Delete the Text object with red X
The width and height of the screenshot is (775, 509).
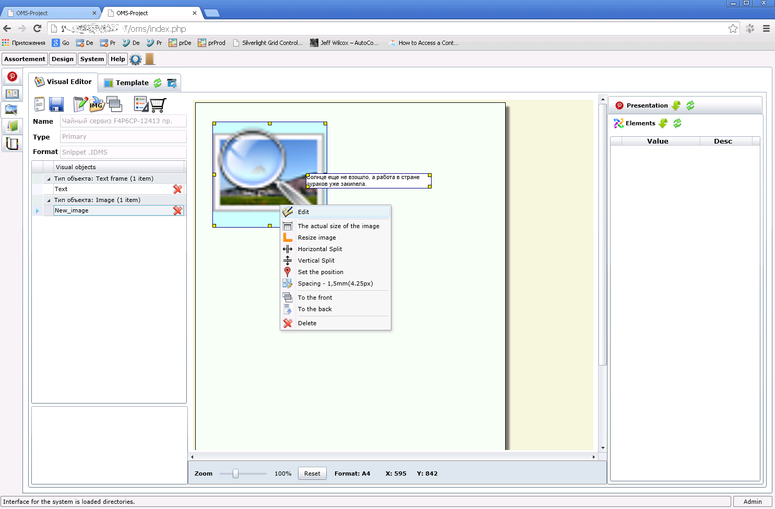(177, 189)
